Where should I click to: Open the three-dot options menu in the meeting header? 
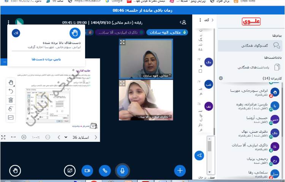pyautogui.click(x=8, y=22)
